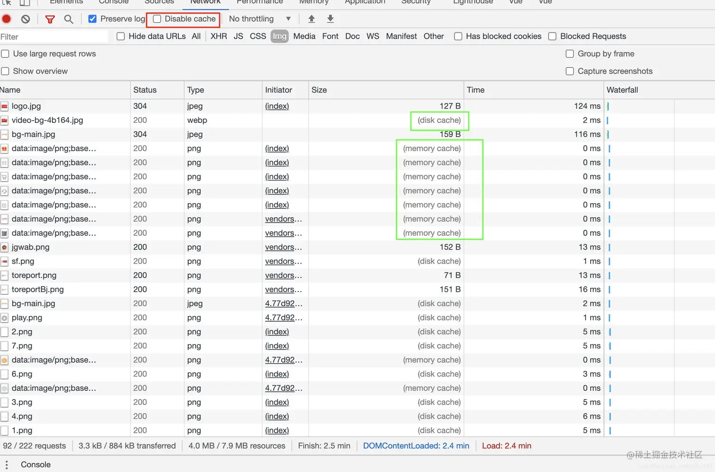
Task: Click the jgwab.png file icon
Action: [4, 247]
